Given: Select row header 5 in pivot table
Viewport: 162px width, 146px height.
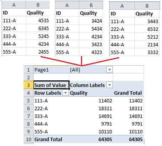Looking at the screenshot, I should [29, 101].
